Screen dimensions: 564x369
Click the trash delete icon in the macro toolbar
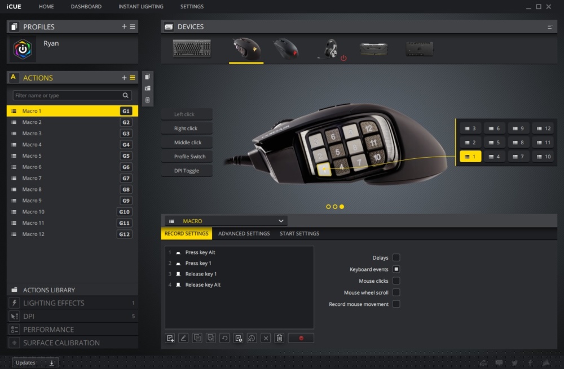pos(280,338)
